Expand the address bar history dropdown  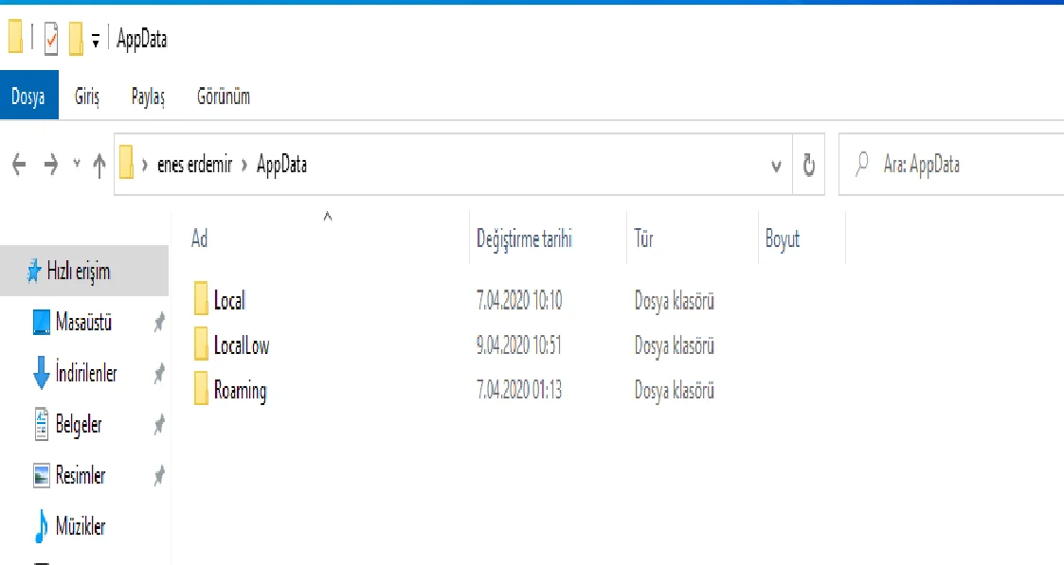[x=776, y=166]
